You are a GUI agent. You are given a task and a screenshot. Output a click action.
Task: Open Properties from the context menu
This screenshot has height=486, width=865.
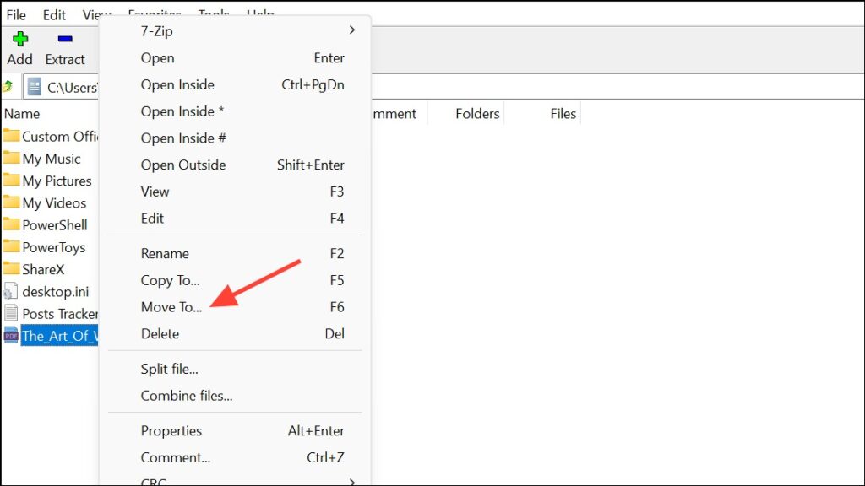(x=171, y=430)
